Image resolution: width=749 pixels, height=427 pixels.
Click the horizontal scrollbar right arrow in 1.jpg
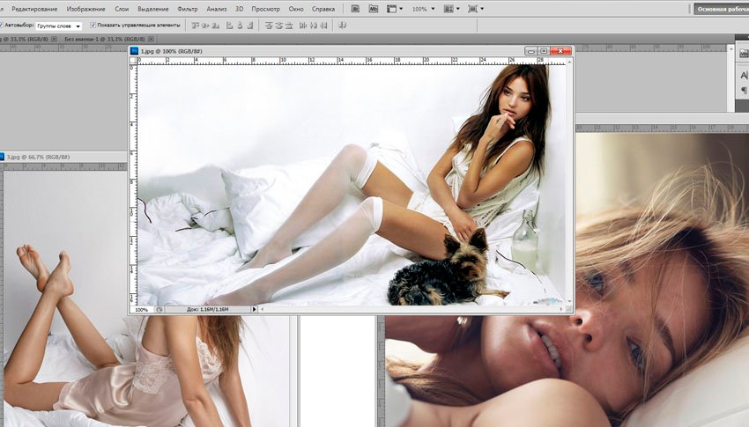click(562, 310)
